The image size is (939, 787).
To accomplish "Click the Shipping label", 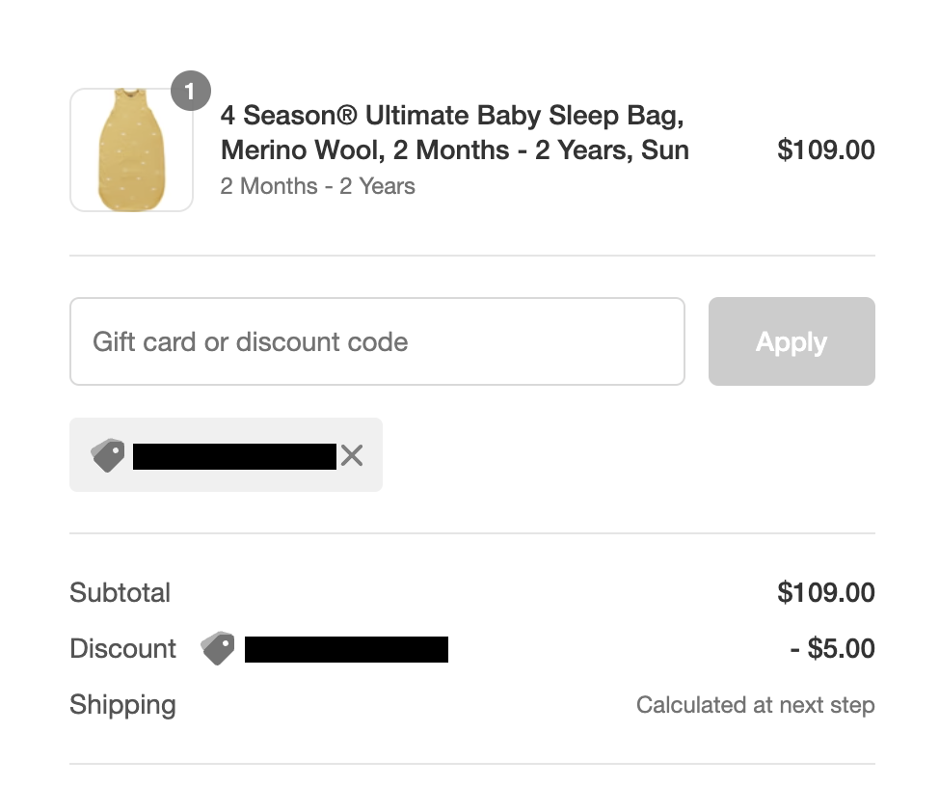I will [122, 705].
